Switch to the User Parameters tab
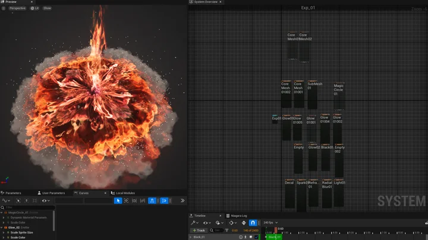The height and width of the screenshot is (240, 428). pyautogui.click(x=51, y=193)
